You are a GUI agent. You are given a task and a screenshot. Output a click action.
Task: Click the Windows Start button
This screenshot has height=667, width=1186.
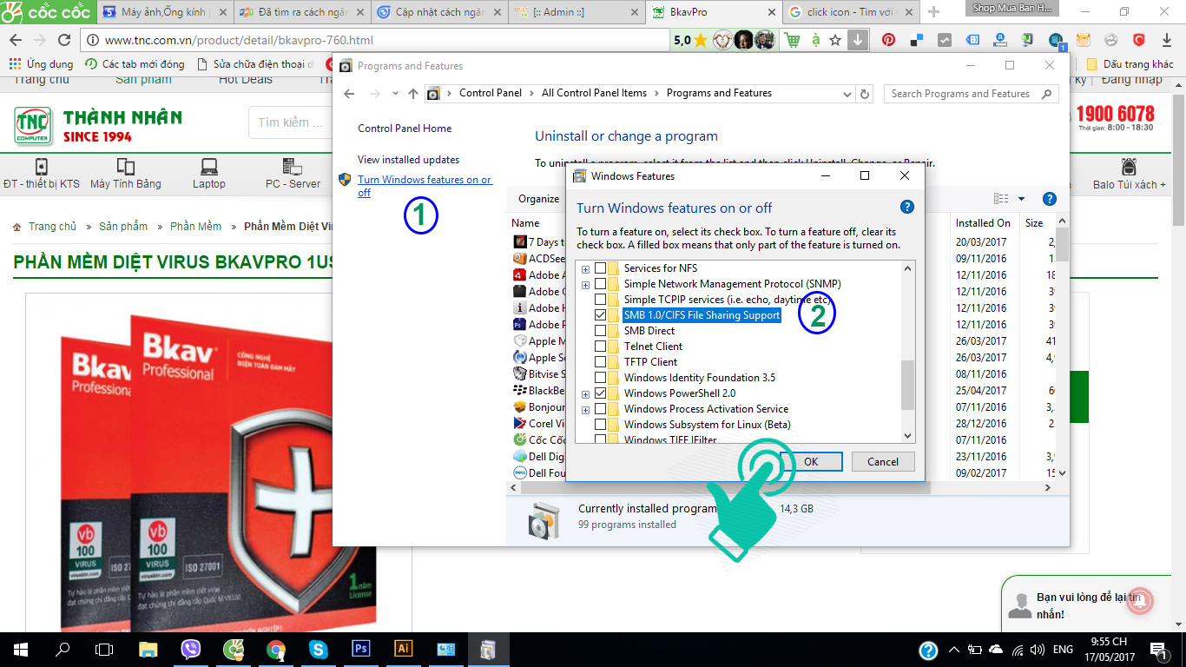click(x=21, y=649)
